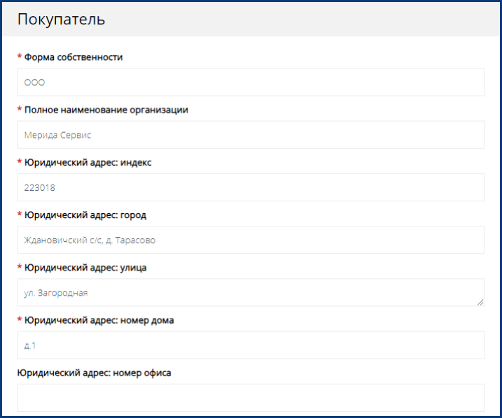The width and height of the screenshot is (502, 418).
Task: Click the Полное наименование организации label
Action: (106, 110)
